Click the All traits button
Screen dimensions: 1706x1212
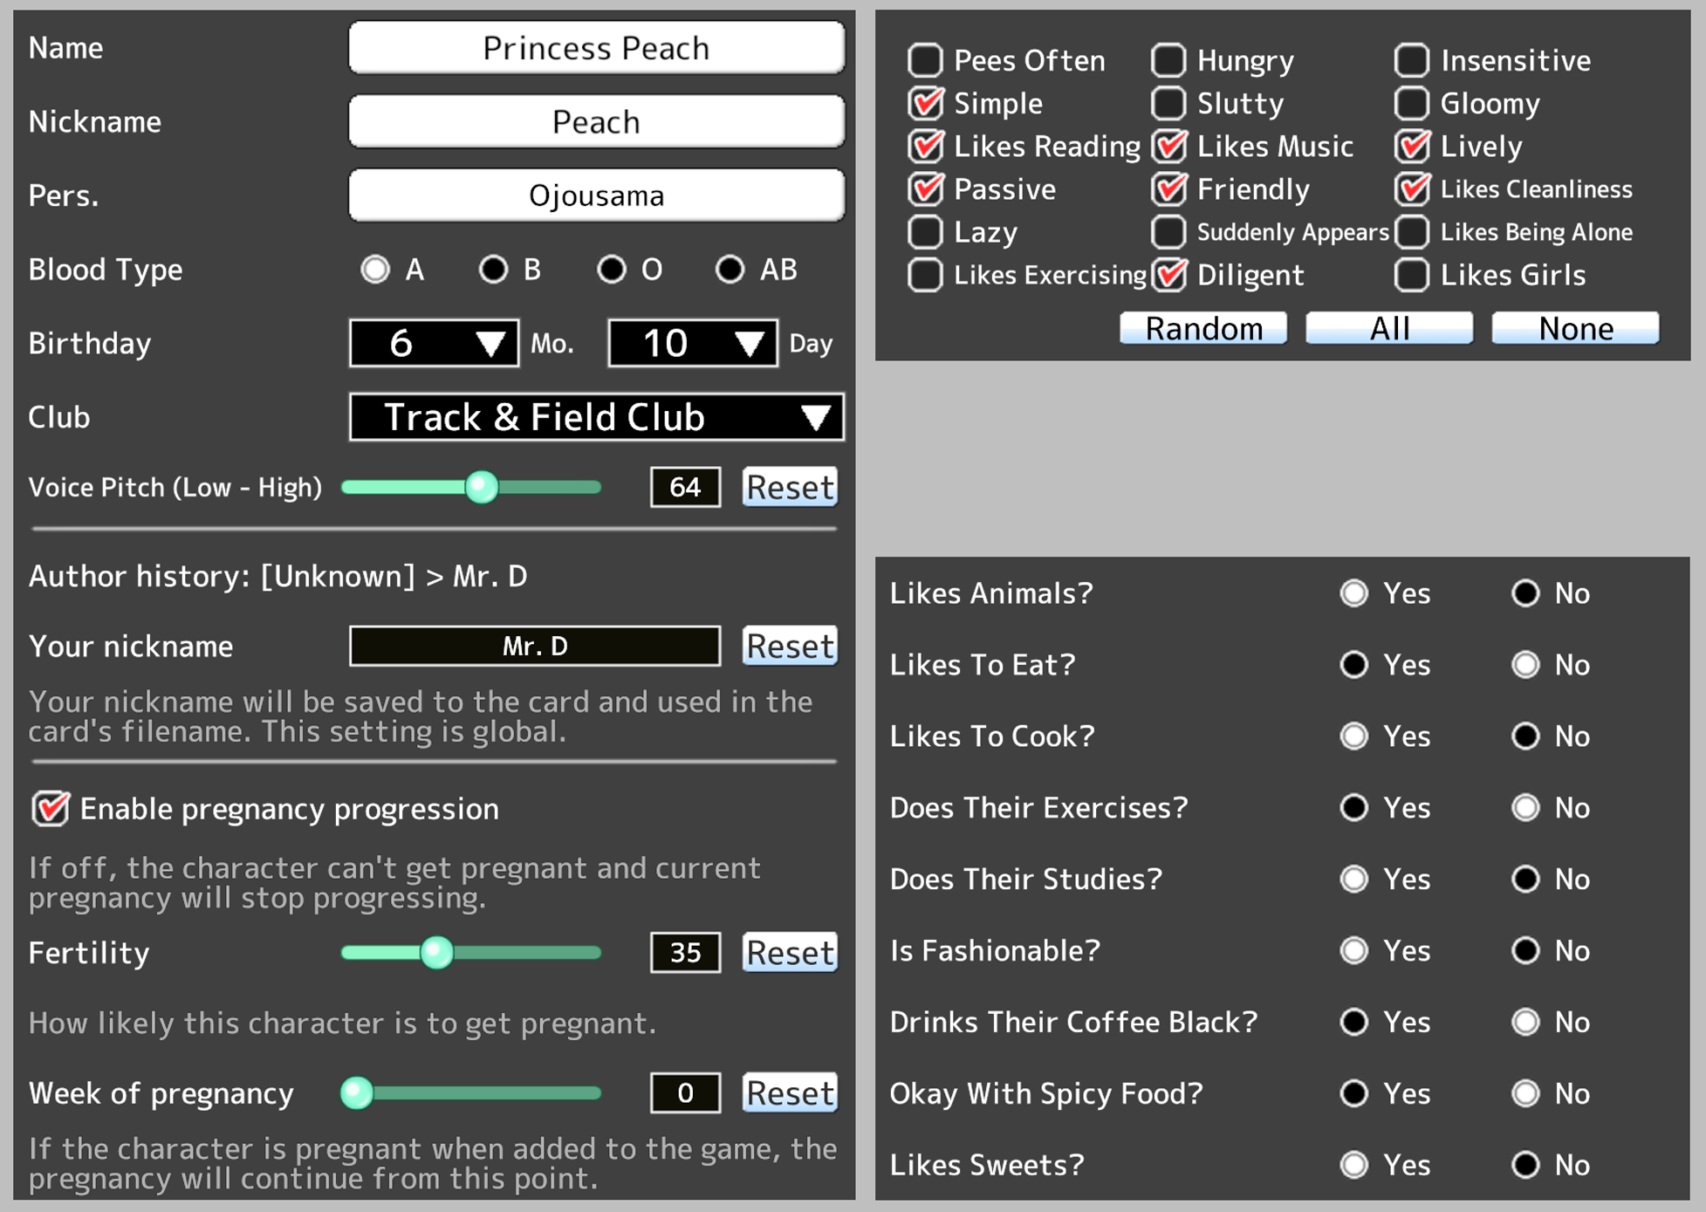pos(1389,328)
